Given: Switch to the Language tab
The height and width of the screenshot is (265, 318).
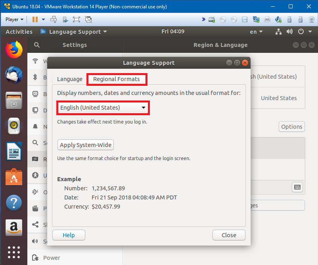Looking at the screenshot, I should point(70,79).
